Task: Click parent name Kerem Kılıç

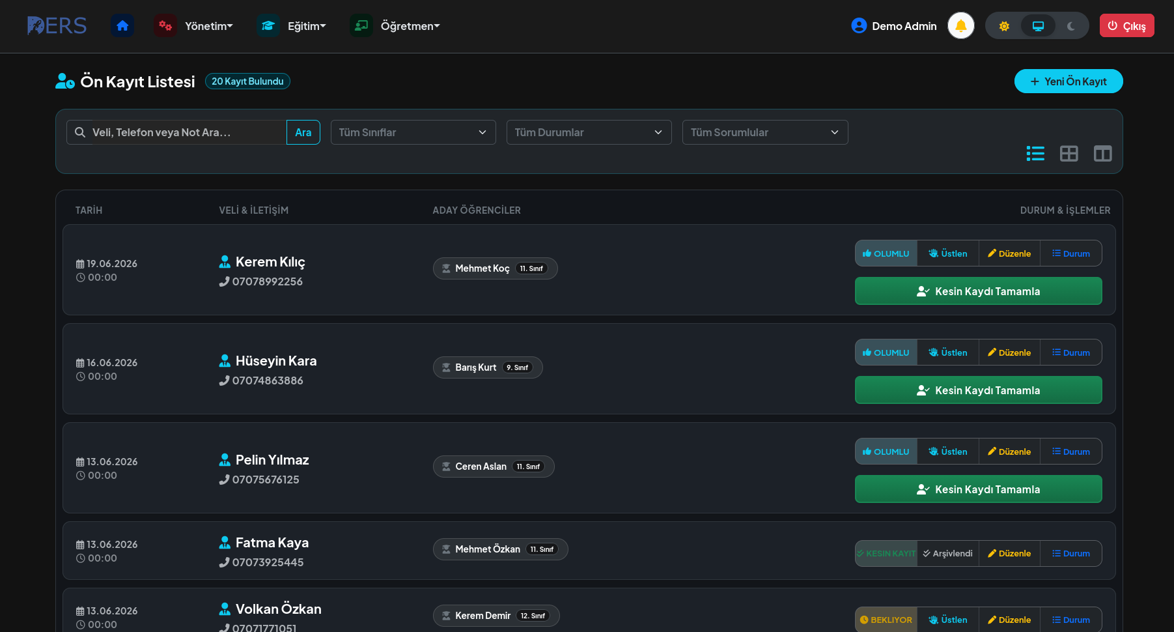Action: [x=270, y=262]
